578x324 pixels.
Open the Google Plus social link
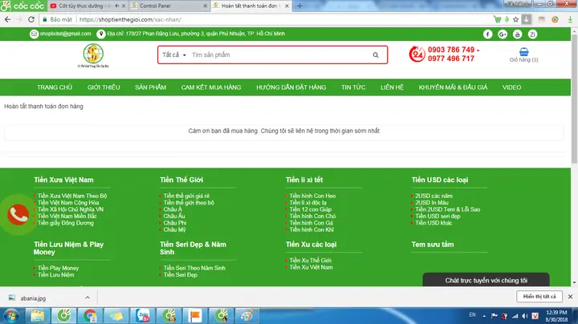502,34
